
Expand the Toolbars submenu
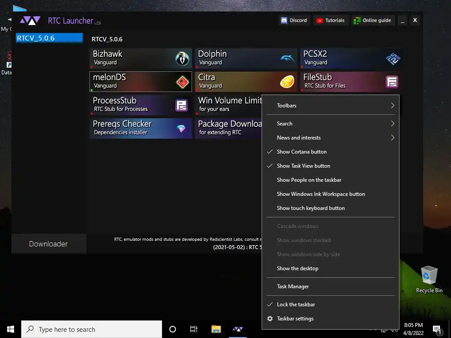coord(330,106)
